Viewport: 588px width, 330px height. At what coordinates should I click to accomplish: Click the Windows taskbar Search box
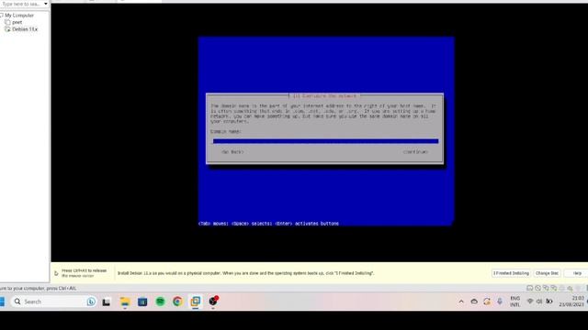click(53, 302)
